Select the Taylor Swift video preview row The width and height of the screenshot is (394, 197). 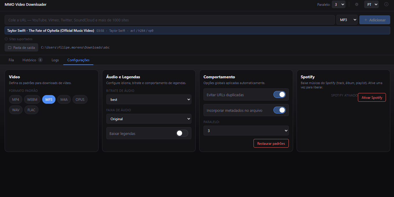tap(197, 30)
